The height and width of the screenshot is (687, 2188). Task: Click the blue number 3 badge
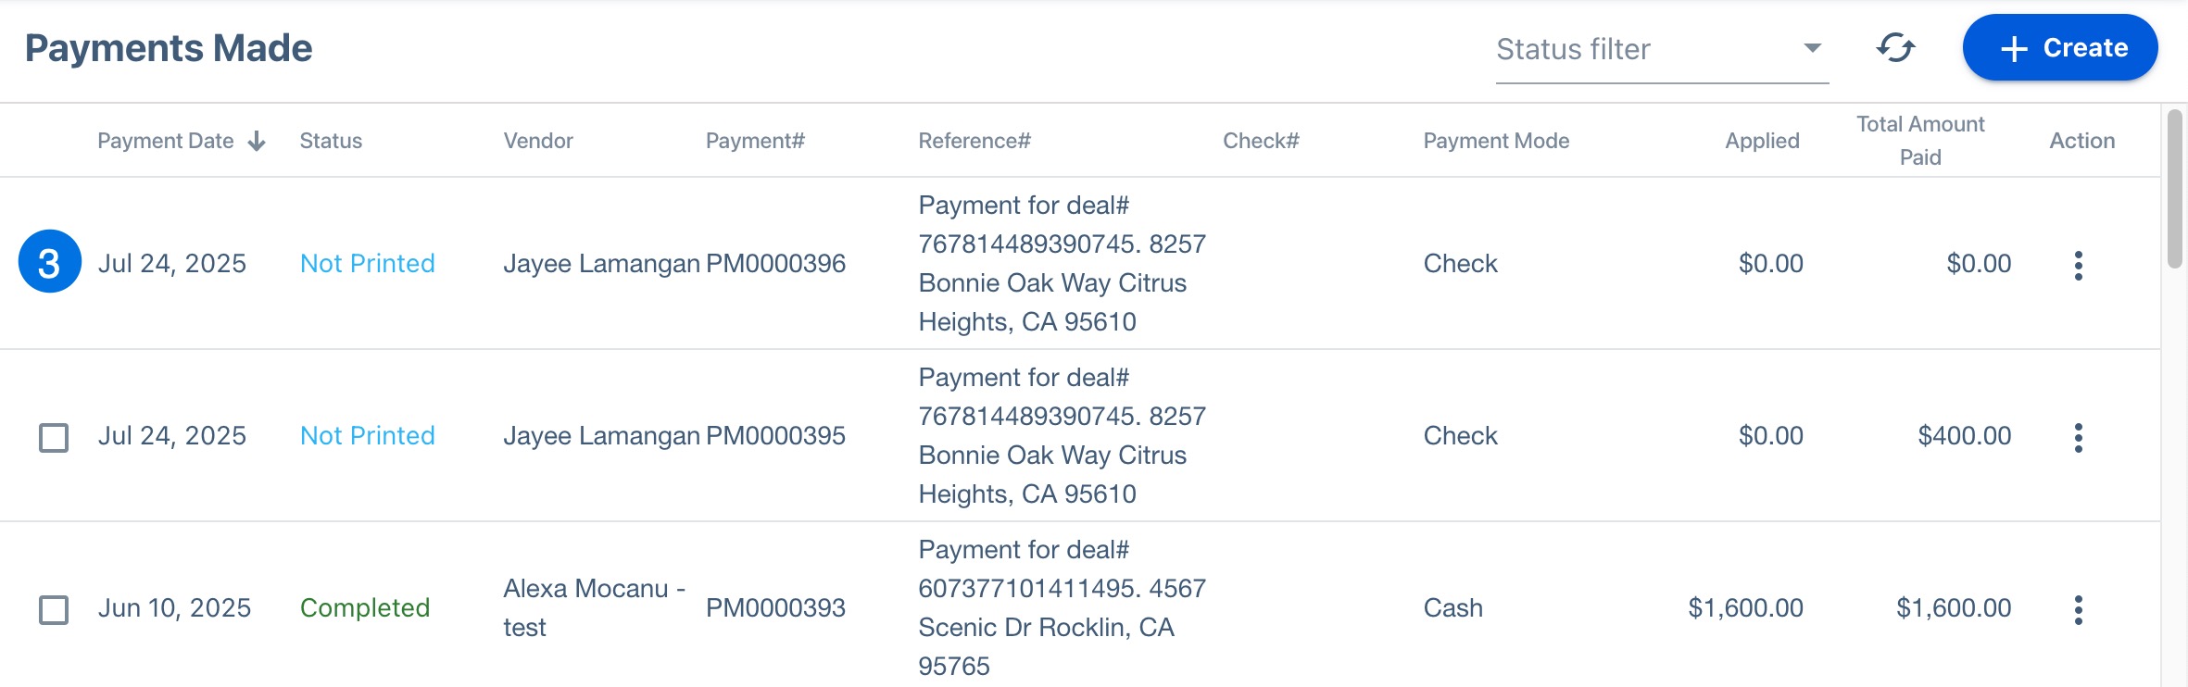[50, 262]
